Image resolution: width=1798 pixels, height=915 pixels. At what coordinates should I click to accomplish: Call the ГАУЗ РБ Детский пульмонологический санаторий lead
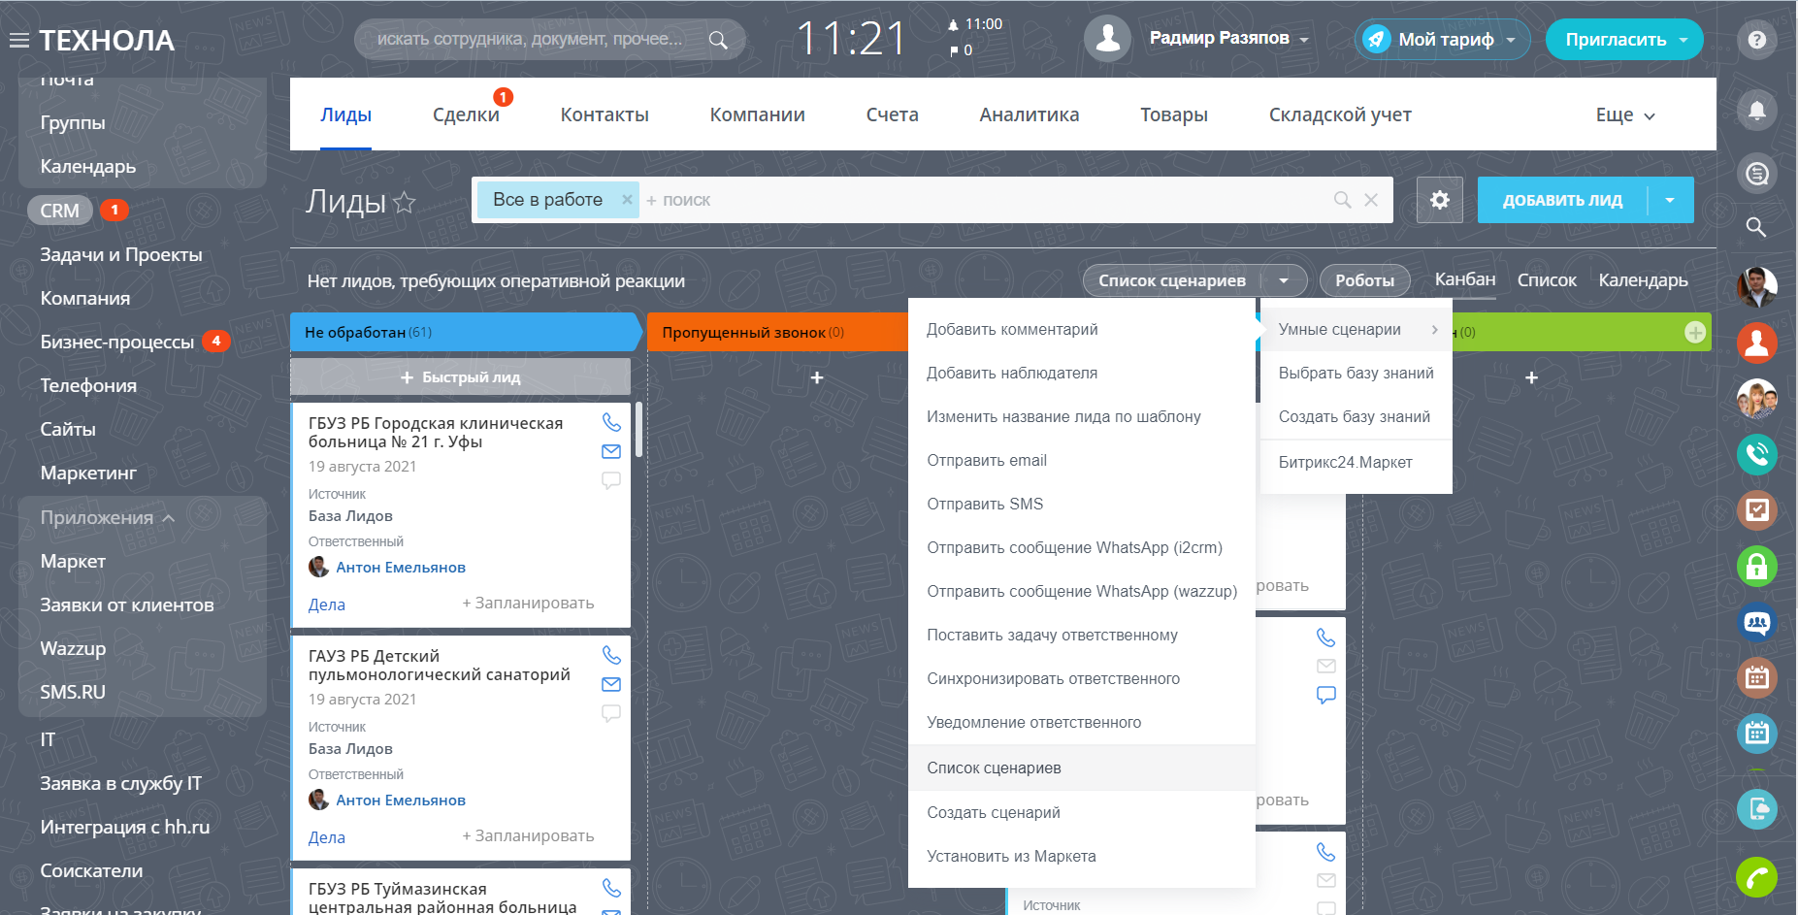(x=611, y=655)
